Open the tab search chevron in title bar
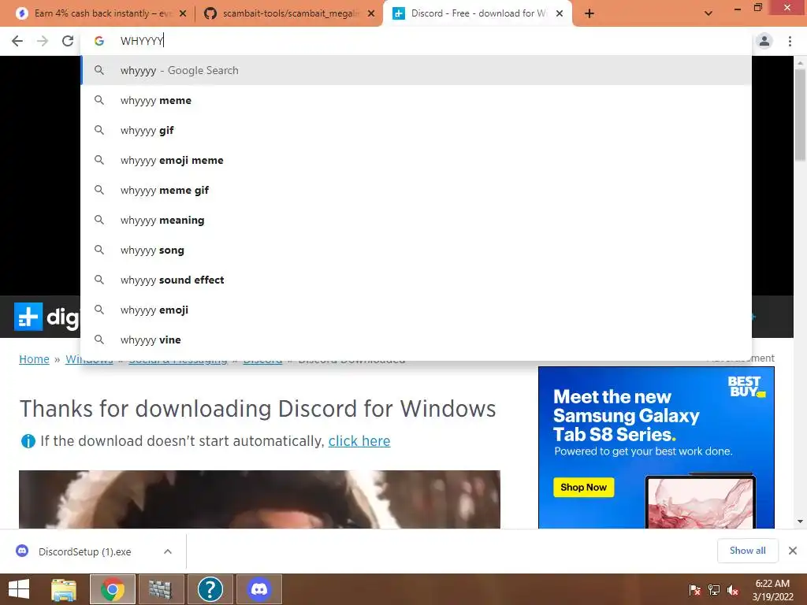807x605 pixels. (708, 13)
